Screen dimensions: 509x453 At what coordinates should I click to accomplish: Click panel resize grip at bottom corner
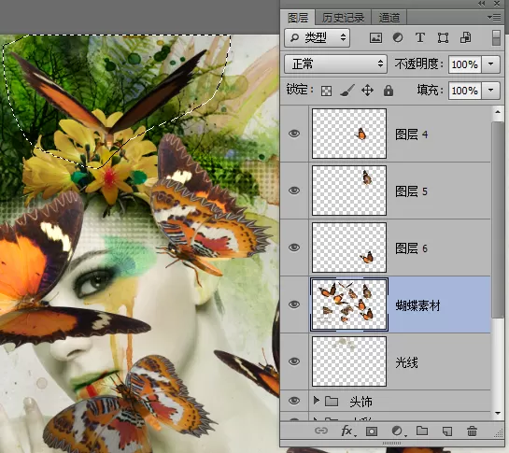(x=500, y=433)
